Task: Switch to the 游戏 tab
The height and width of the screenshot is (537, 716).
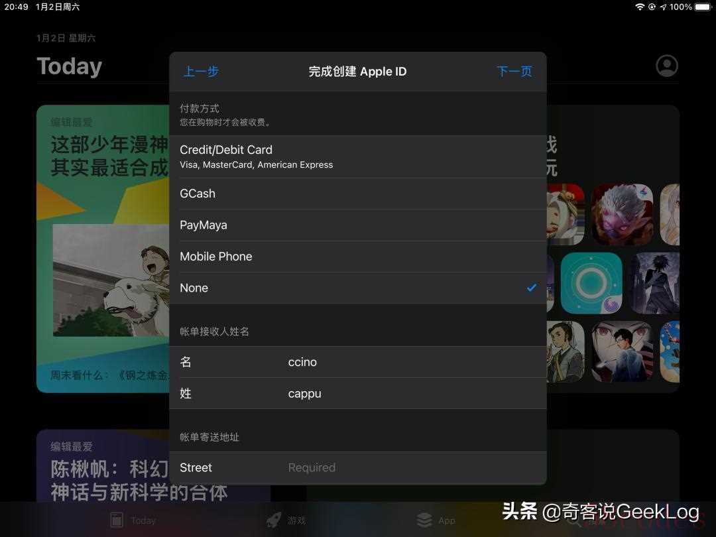Action: coord(286,520)
